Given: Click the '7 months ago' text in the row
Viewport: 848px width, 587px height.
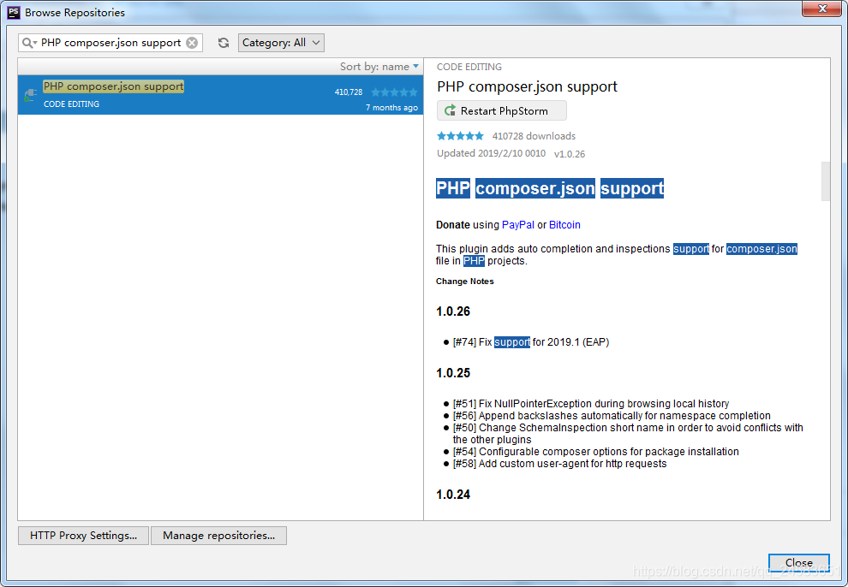Looking at the screenshot, I should pyautogui.click(x=391, y=108).
